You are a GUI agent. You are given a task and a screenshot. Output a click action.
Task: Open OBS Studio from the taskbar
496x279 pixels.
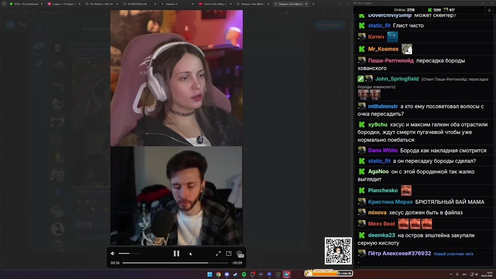[252, 274]
